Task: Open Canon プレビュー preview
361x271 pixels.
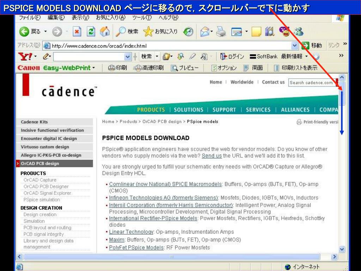Action: pos(185,68)
